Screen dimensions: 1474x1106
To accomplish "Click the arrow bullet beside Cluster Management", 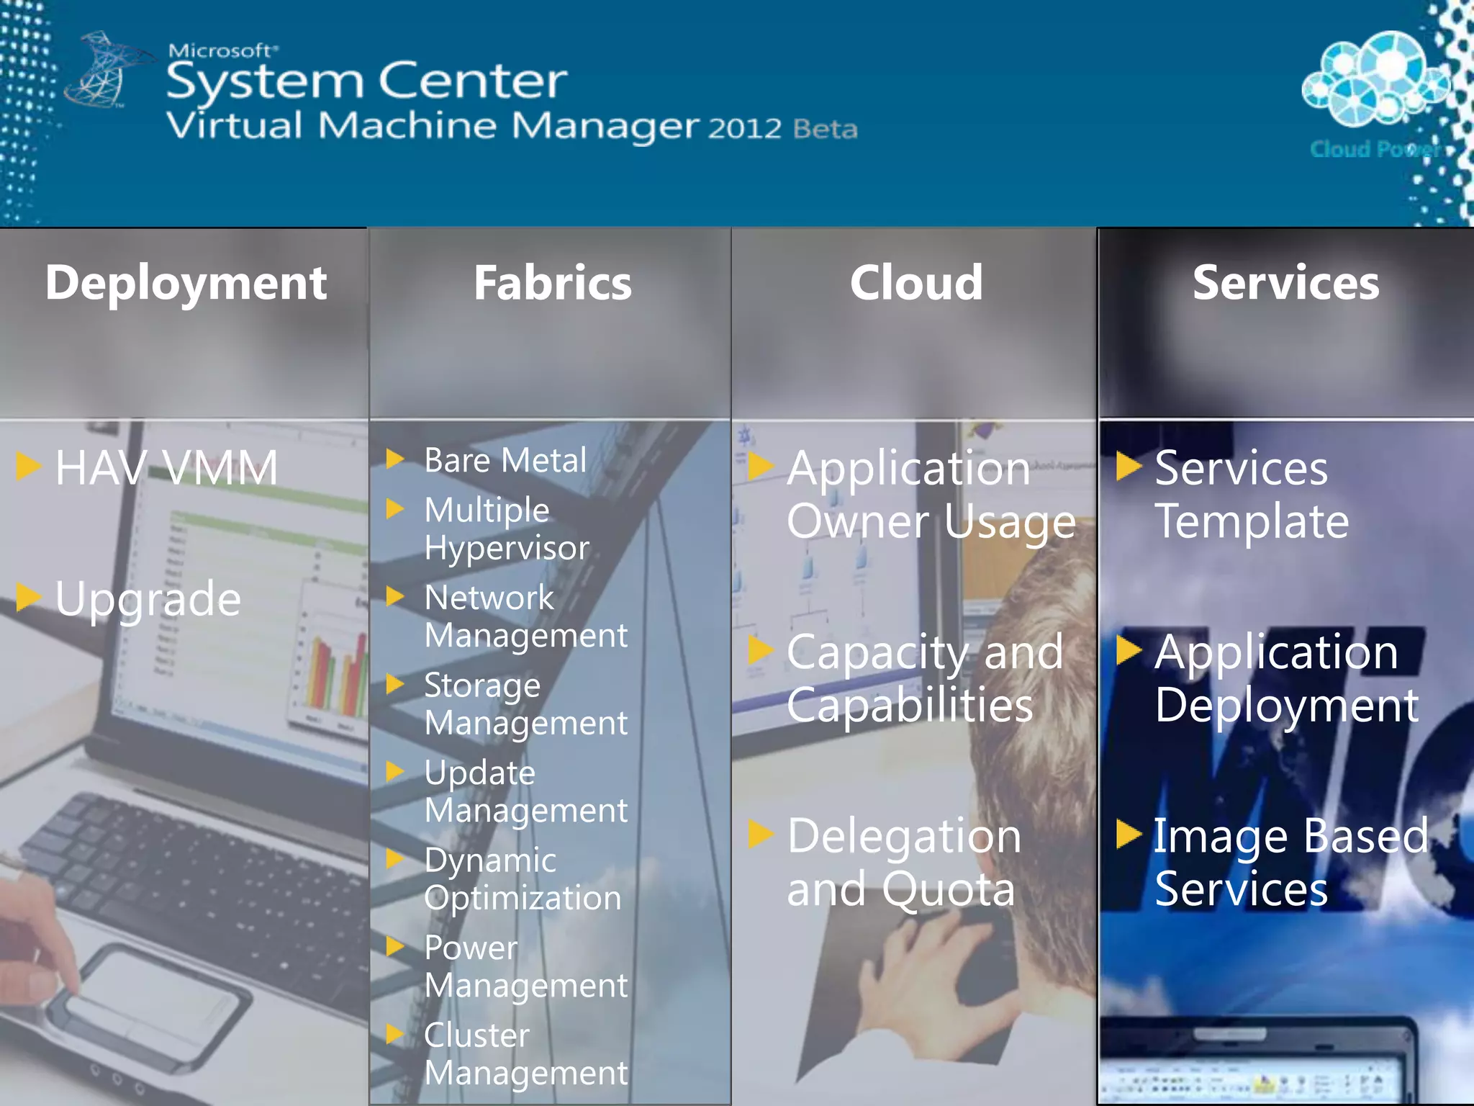I will (x=396, y=1033).
